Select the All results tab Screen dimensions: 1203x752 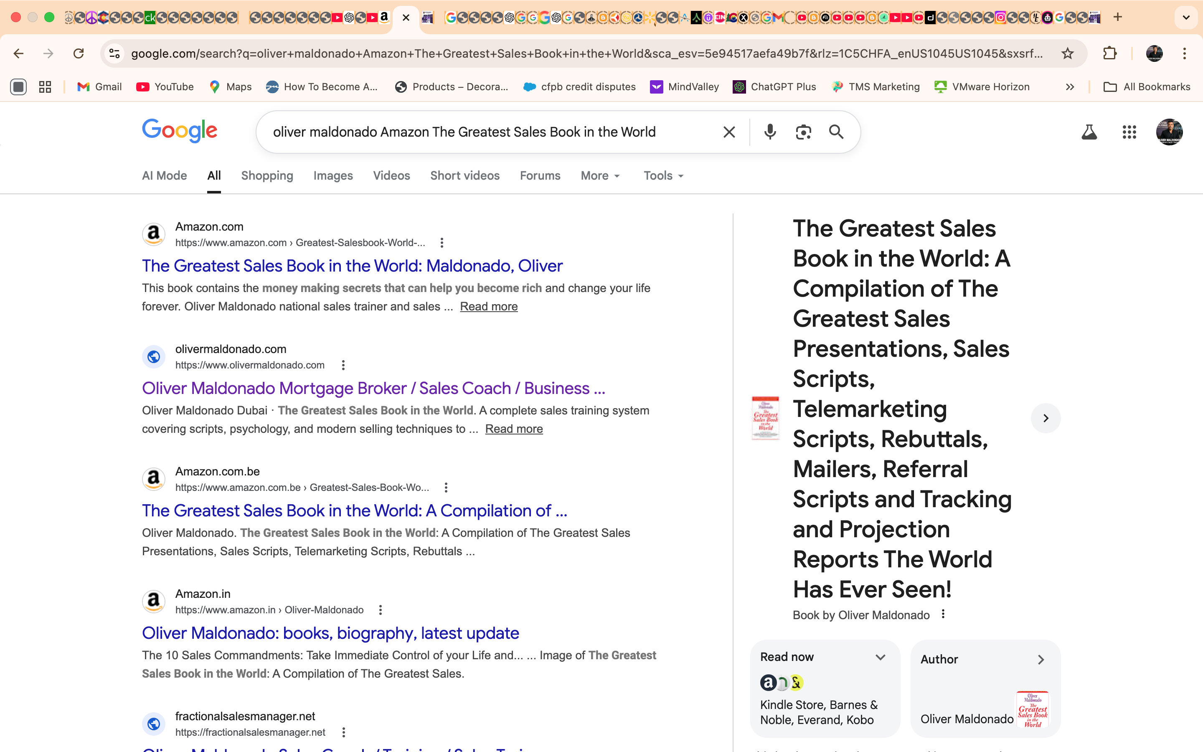click(214, 175)
